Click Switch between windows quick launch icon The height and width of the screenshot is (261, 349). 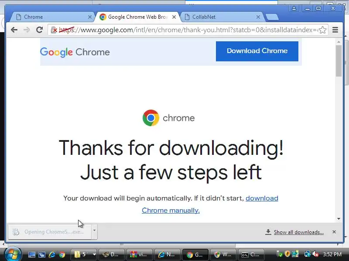(42, 254)
